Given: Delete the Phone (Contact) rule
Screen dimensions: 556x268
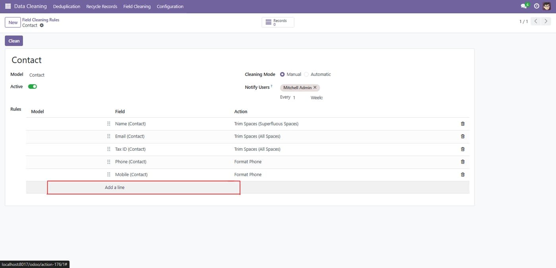Looking at the screenshot, I should (463, 162).
